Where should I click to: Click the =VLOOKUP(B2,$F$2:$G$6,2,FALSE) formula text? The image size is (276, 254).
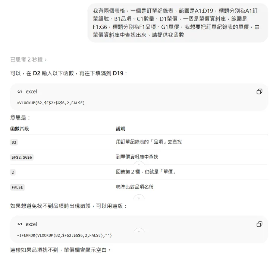pyautogui.click(x=51, y=103)
